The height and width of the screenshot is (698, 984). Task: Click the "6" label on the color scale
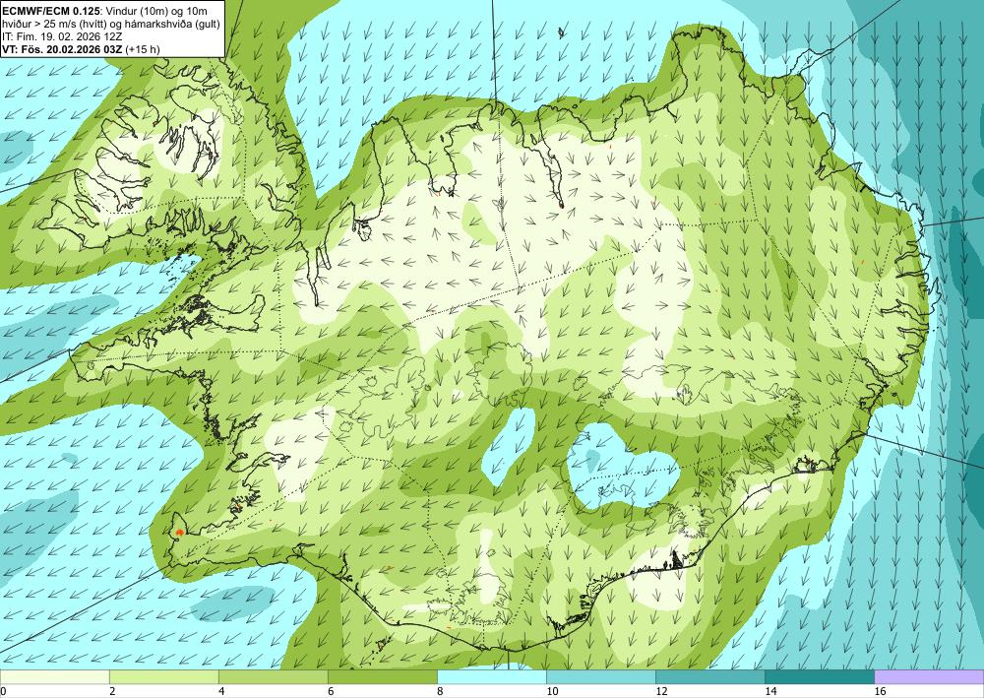331,691
